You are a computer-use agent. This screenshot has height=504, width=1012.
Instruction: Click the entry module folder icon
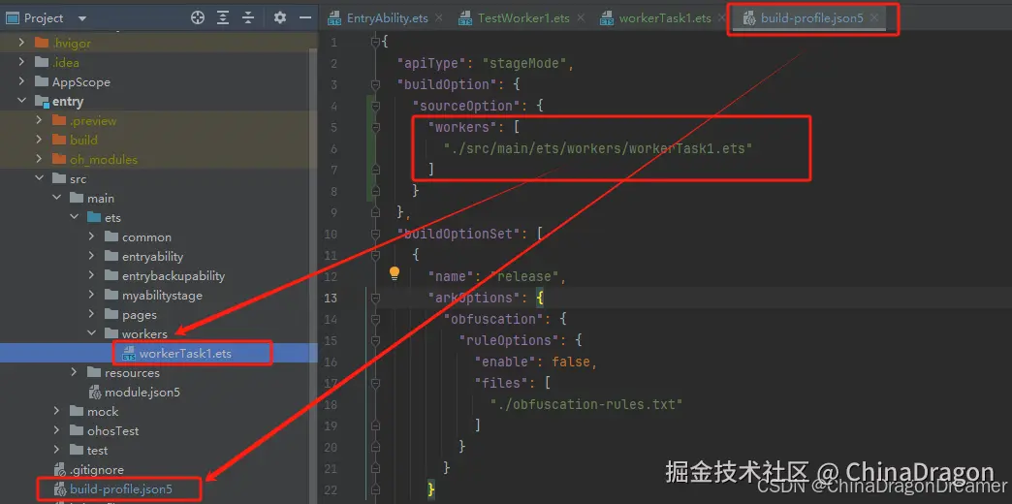[42, 102]
